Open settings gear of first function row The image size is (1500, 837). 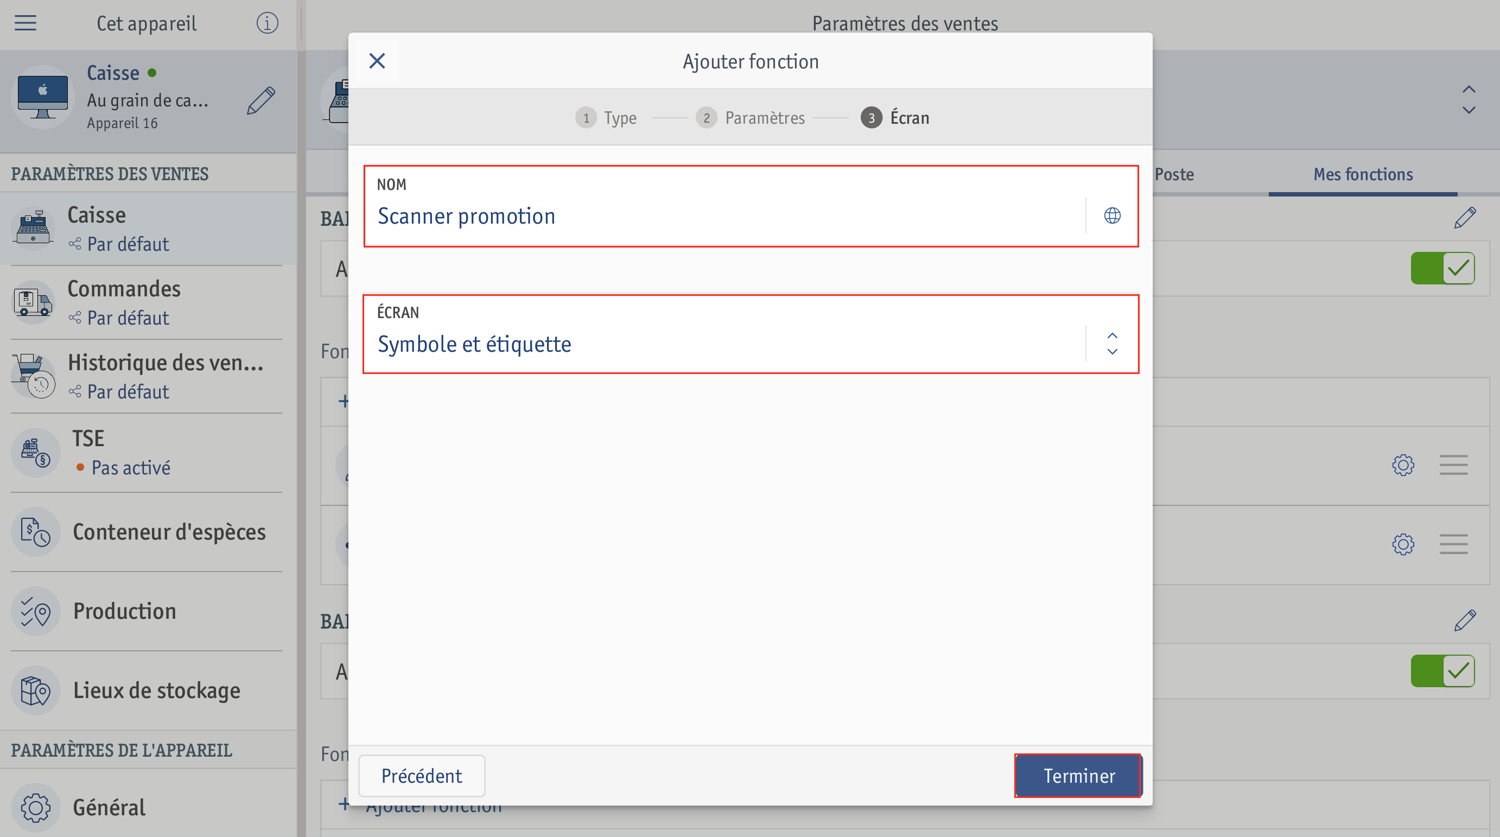(1403, 465)
